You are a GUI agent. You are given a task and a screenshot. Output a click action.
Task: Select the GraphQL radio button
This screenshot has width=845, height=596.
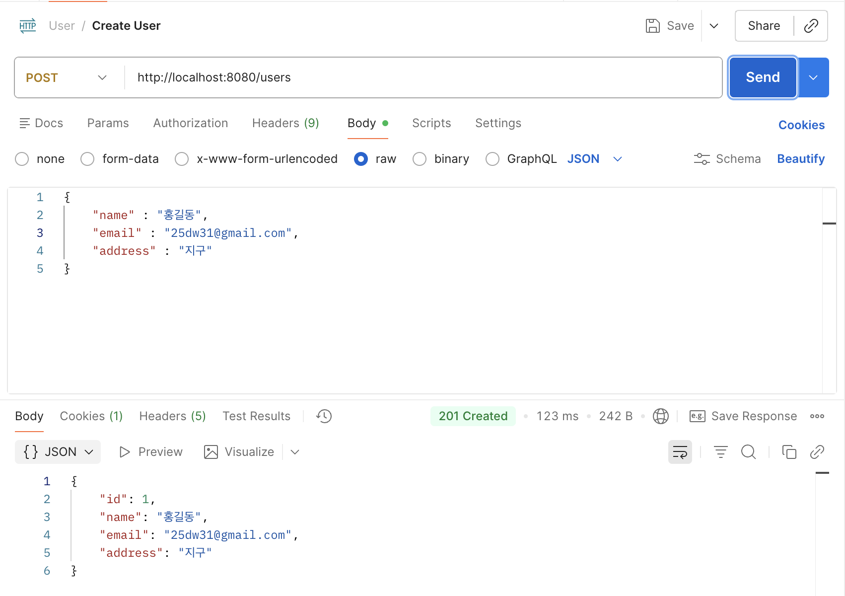click(x=493, y=159)
